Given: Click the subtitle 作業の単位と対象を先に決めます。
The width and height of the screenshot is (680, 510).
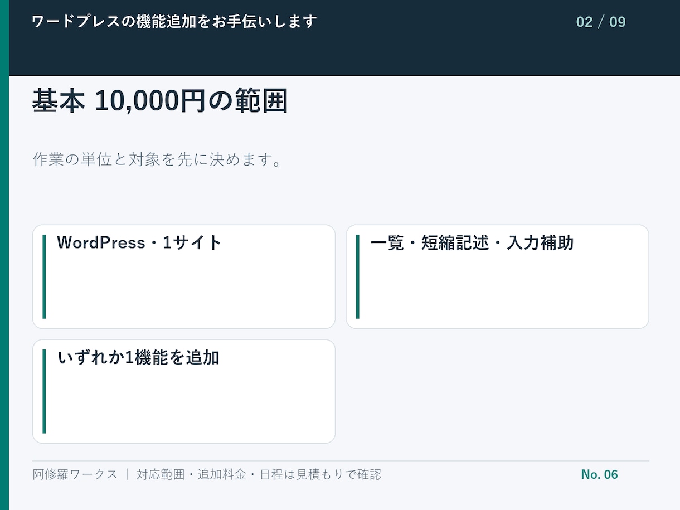Looking at the screenshot, I should pyautogui.click(x=157, y=160).
